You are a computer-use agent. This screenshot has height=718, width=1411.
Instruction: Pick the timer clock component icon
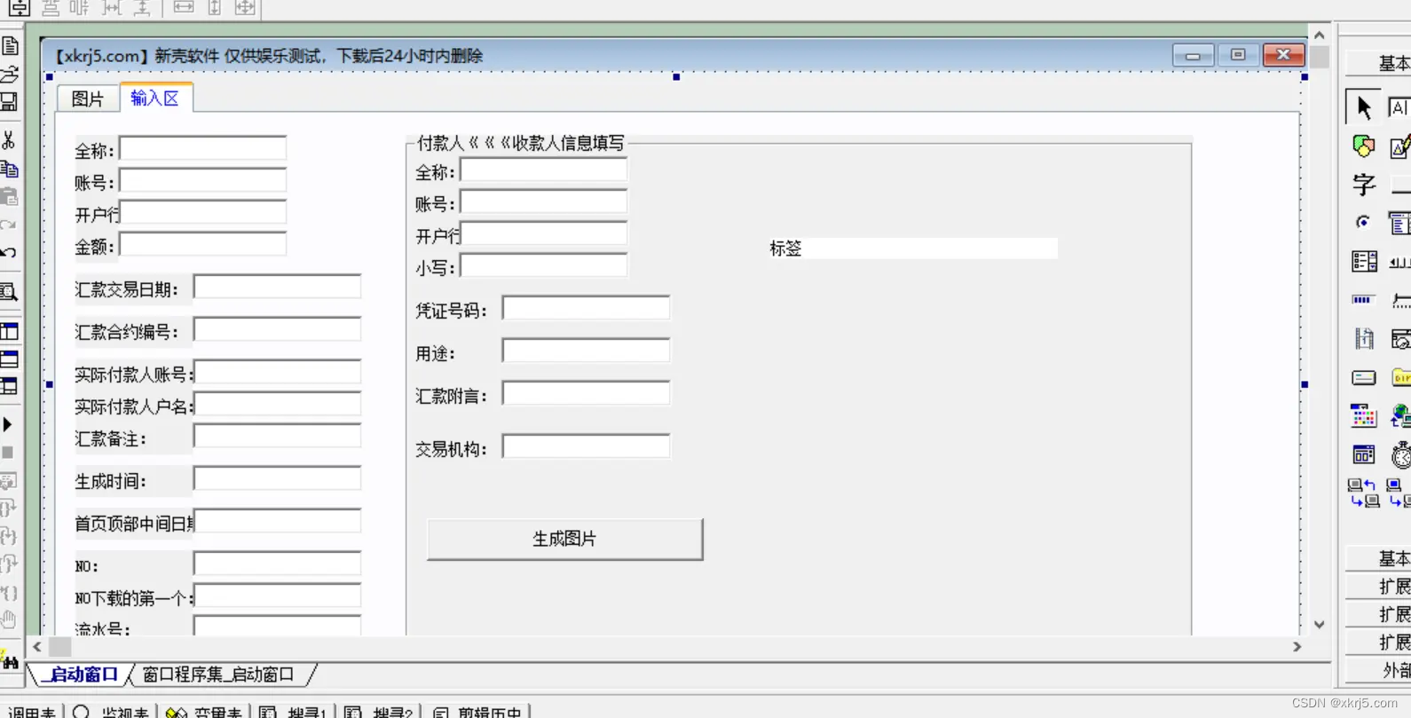1400,454
